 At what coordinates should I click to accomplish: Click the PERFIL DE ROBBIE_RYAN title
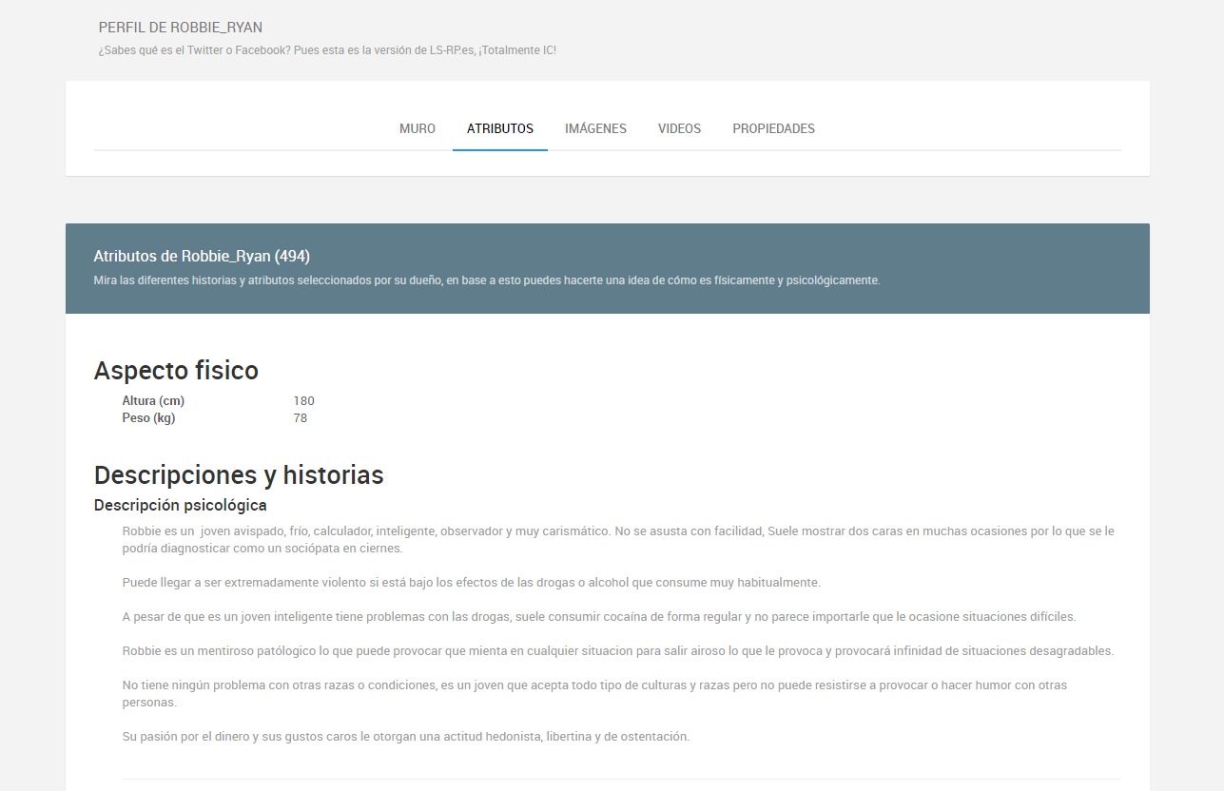[181, 28]
